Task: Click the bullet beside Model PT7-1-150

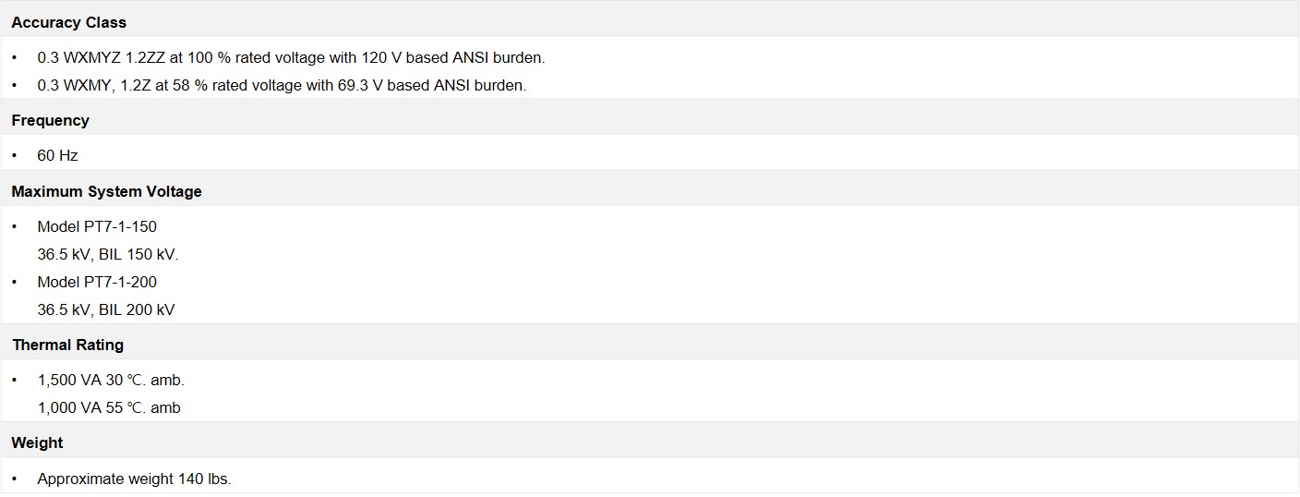Action: click(x=15, y=226)
